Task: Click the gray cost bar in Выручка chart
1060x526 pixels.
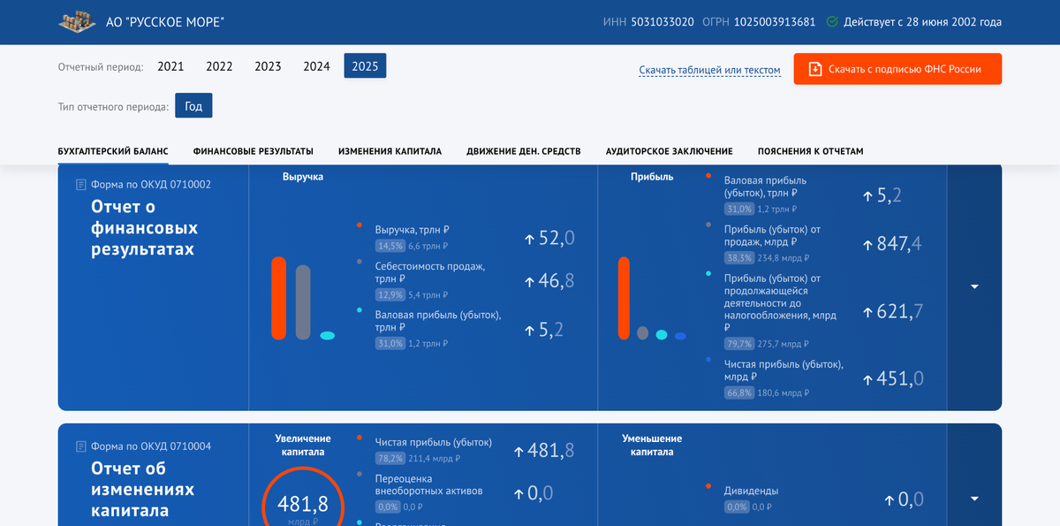Action: coord(303,301)
